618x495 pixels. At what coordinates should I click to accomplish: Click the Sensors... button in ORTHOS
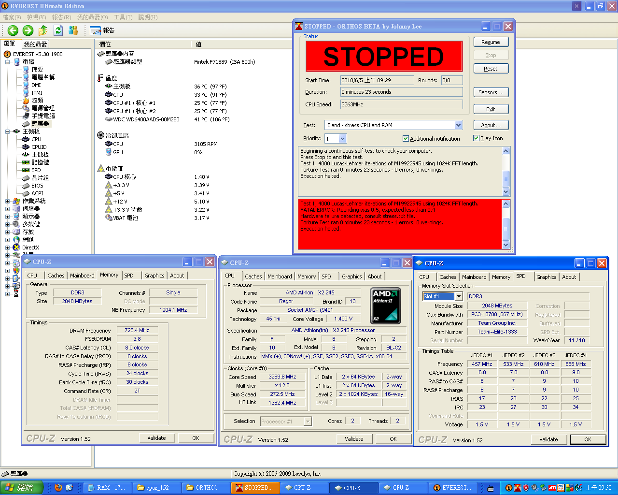(491, 92)
